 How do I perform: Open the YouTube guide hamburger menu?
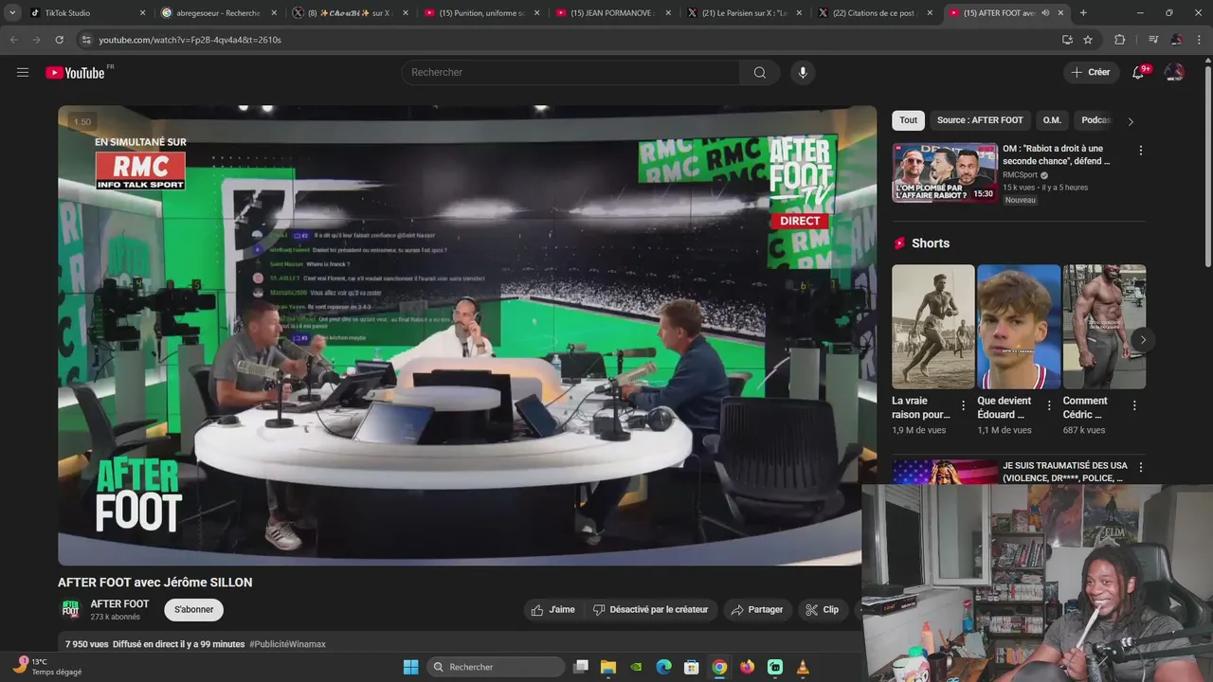coord(23,72)
